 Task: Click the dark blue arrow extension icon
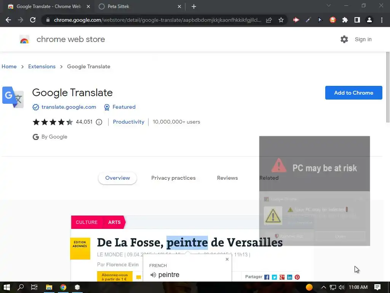pos(320,20)
